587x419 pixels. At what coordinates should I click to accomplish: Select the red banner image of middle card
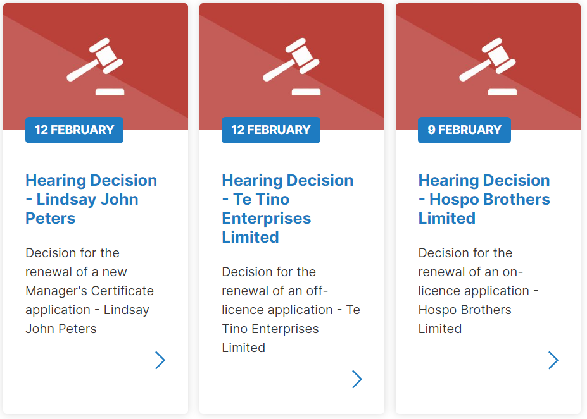[x=292, y=66]
